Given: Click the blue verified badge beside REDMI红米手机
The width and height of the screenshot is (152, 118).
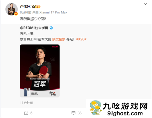Looking at the screenshot, I should coord(51,28).
